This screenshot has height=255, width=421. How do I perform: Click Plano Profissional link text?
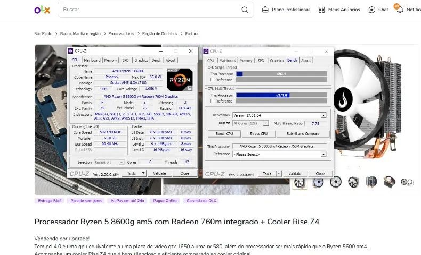[291, 10]
